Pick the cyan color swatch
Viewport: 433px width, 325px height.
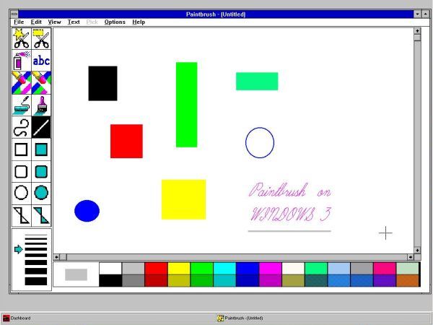pyautogui.click(x=224, y=269)
